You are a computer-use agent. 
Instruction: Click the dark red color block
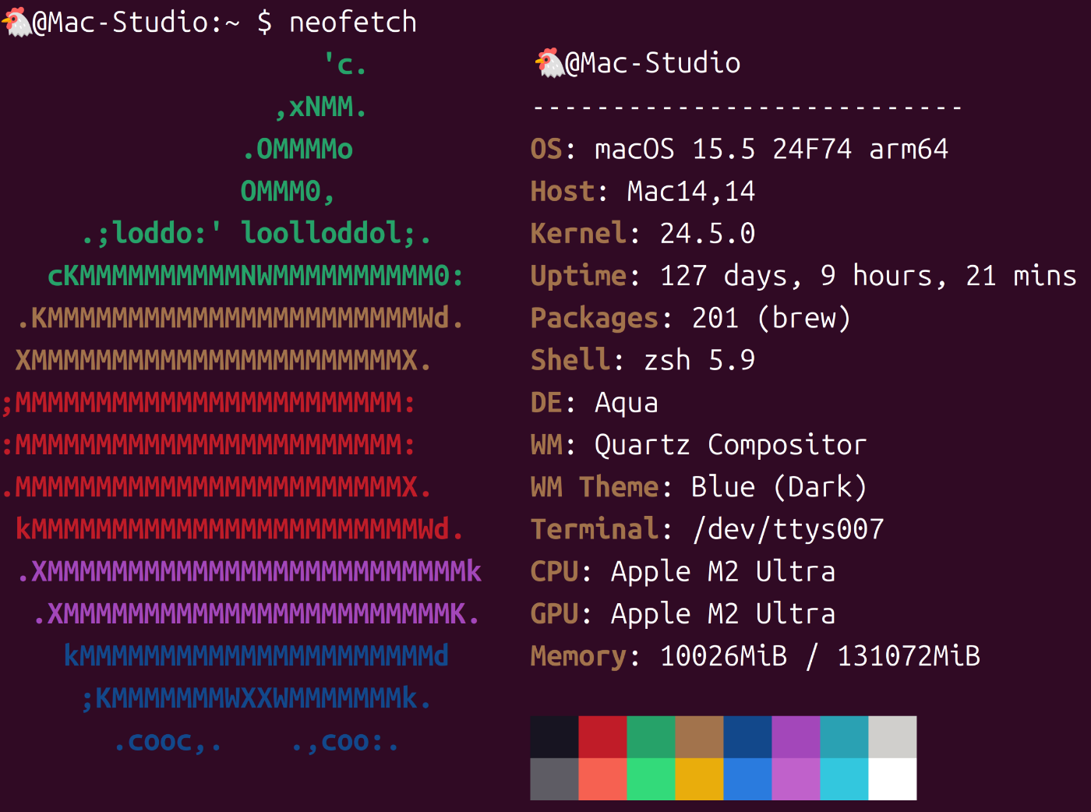tap(602, 736)
